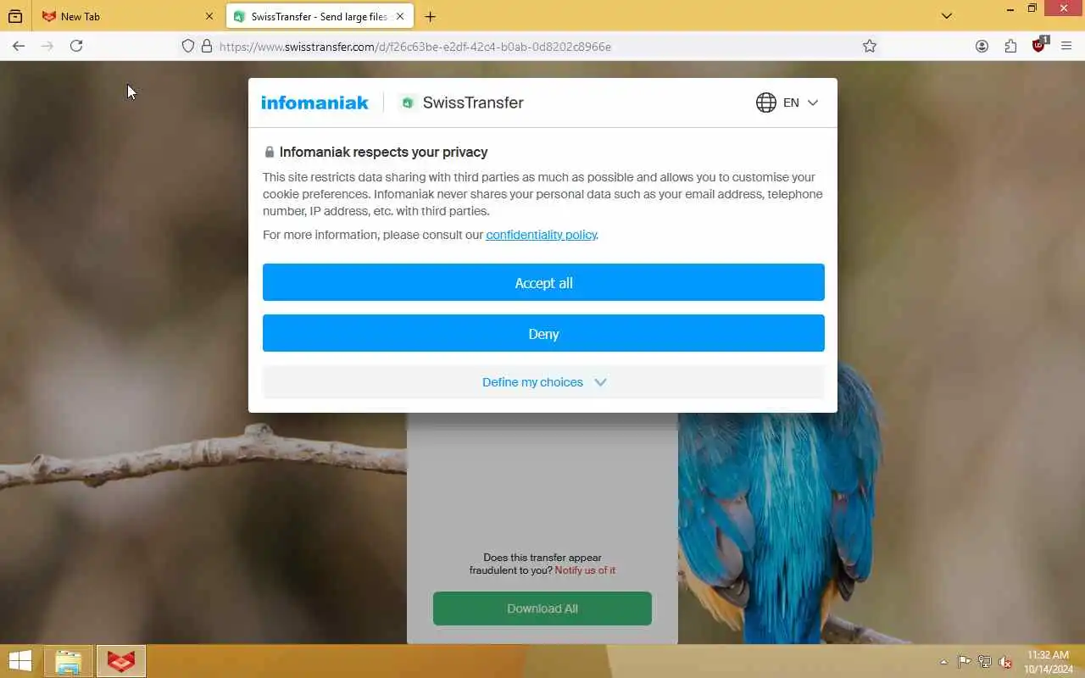Go back with the browser back arrow
This screenshot has width=1085, height=678.
(x=19, y=46)
